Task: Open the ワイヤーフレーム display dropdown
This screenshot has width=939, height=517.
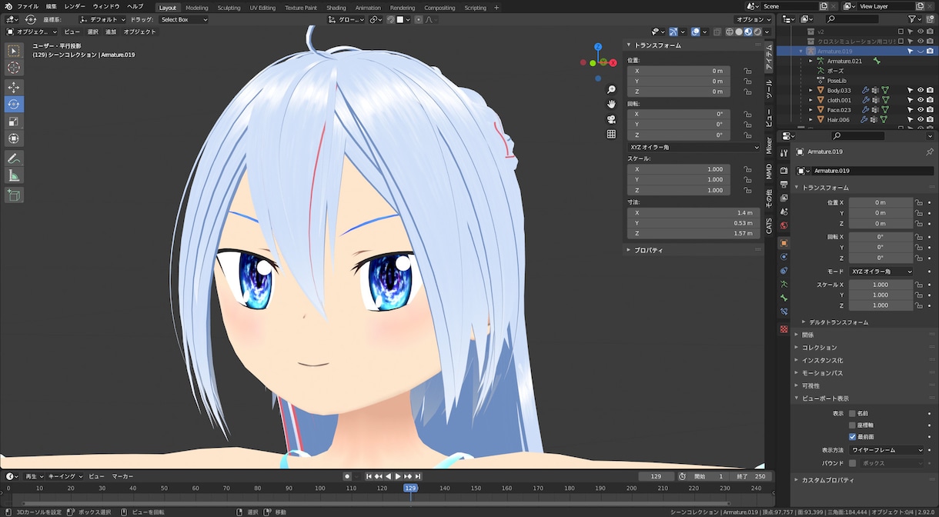Action: tap(886, 450)
